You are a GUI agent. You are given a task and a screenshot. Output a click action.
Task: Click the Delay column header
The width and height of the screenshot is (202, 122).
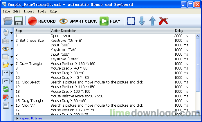[x=187, y=31]
